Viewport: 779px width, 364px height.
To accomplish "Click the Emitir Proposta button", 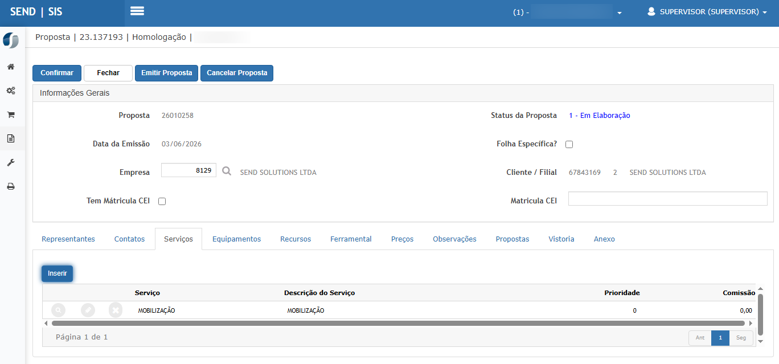I will [167, 73].
